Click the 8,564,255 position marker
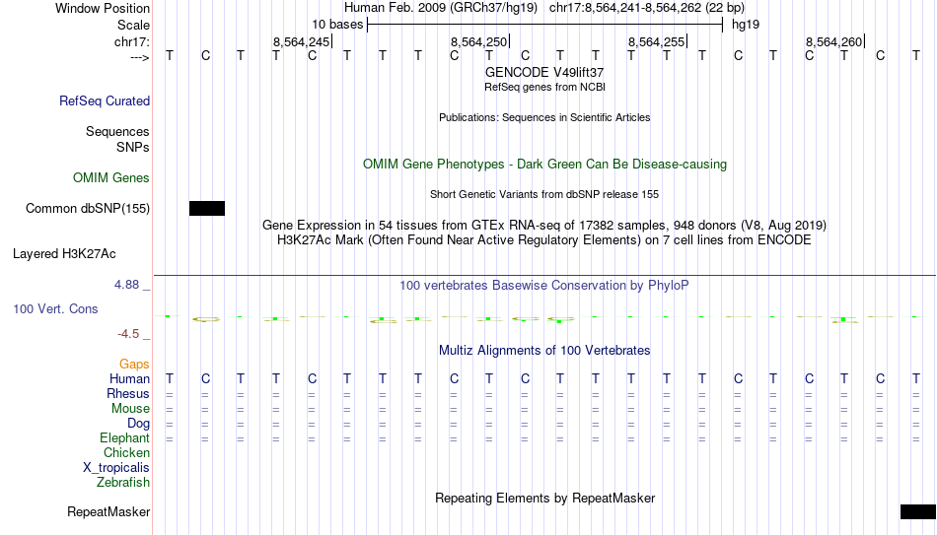937x535 pixels. [x=657, y=41]
